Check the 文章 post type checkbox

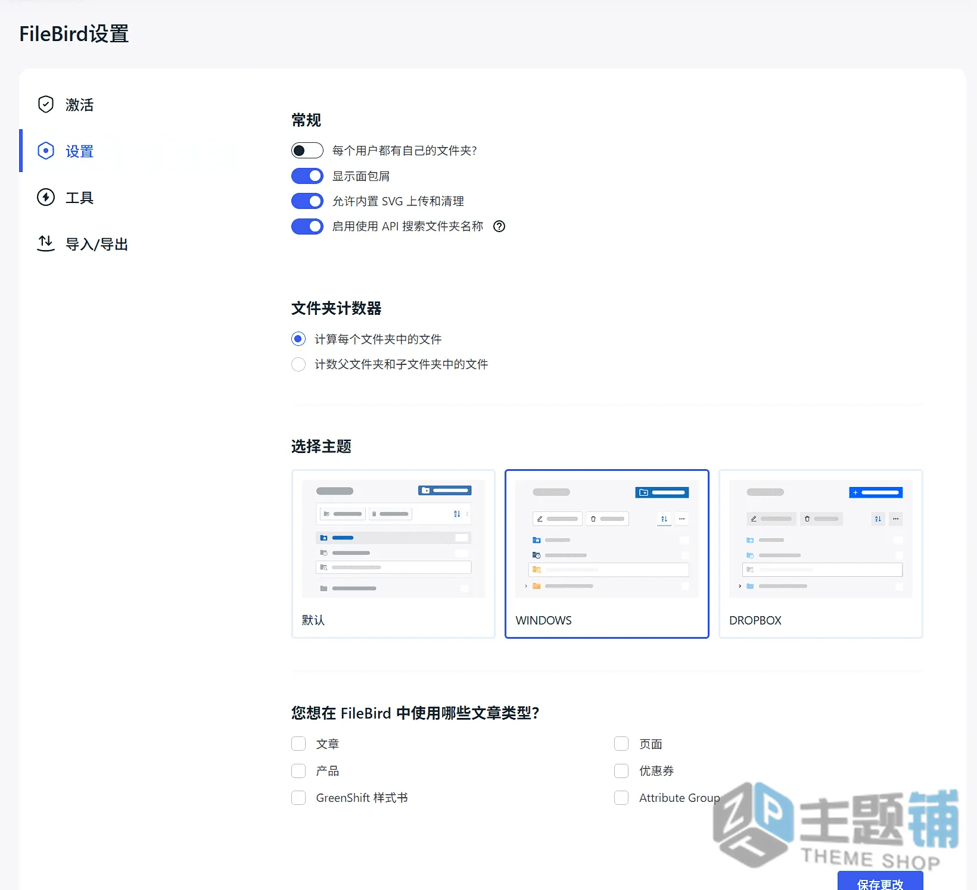pyautogui.click(x=298, y=744)
